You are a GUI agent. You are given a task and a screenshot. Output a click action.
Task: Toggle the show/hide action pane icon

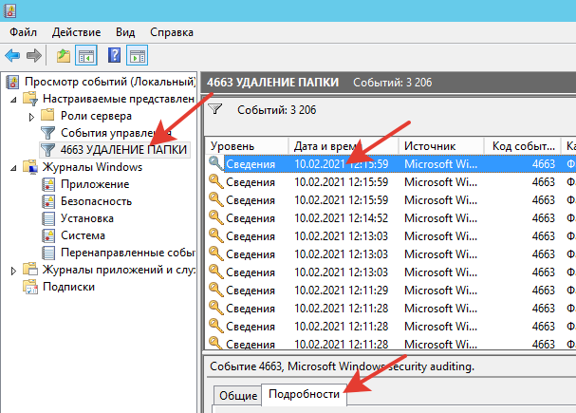tap(137, 55)
